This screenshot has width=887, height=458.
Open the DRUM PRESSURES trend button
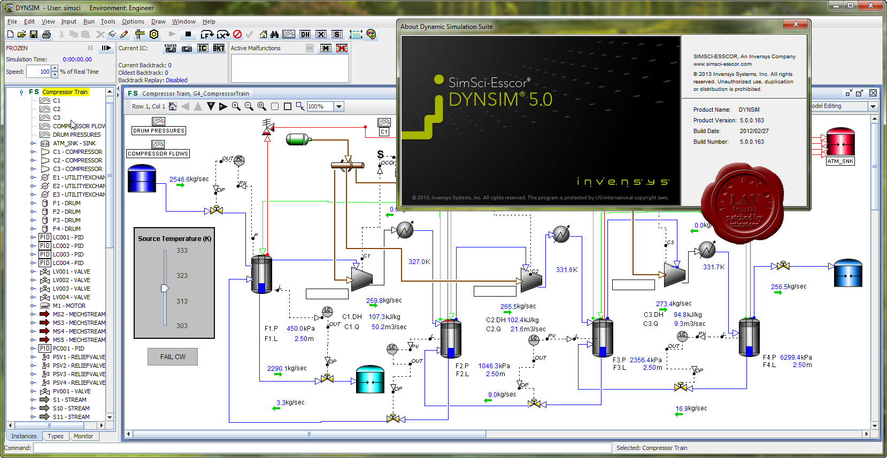pyautogui.click(x=159, y=130)
